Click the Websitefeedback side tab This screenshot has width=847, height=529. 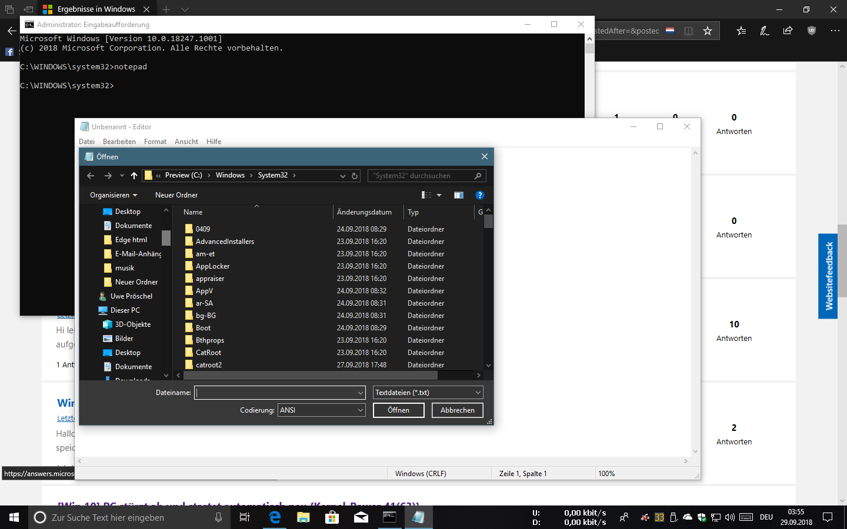(828, 276)
